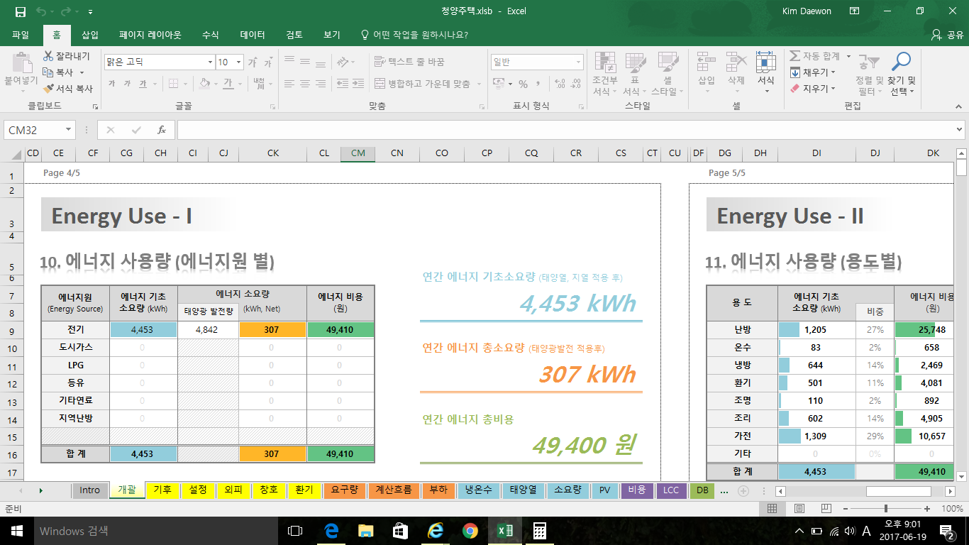Switch to Page Layout view in status bar
This screenshot has height=545, width=969.
pos(799,509)
